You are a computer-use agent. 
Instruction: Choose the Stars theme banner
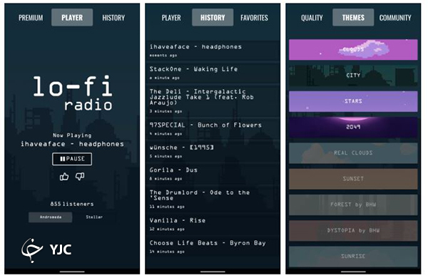pos(353,101)
